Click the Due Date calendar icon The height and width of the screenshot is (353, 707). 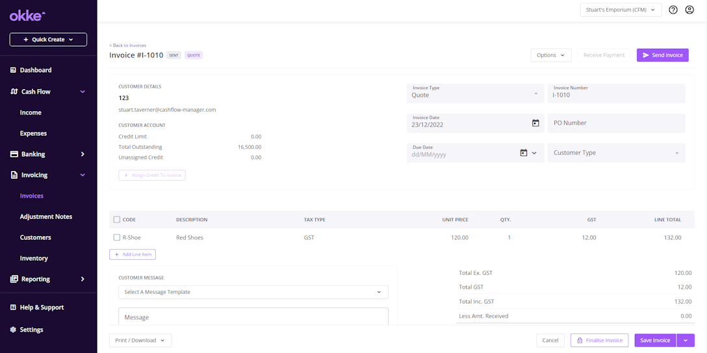pyautogui.click(x=524, y=153)
